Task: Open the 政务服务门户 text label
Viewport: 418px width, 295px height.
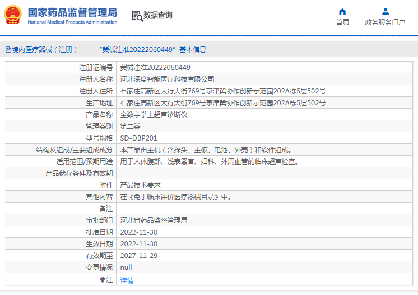Action: click(385, 22)
